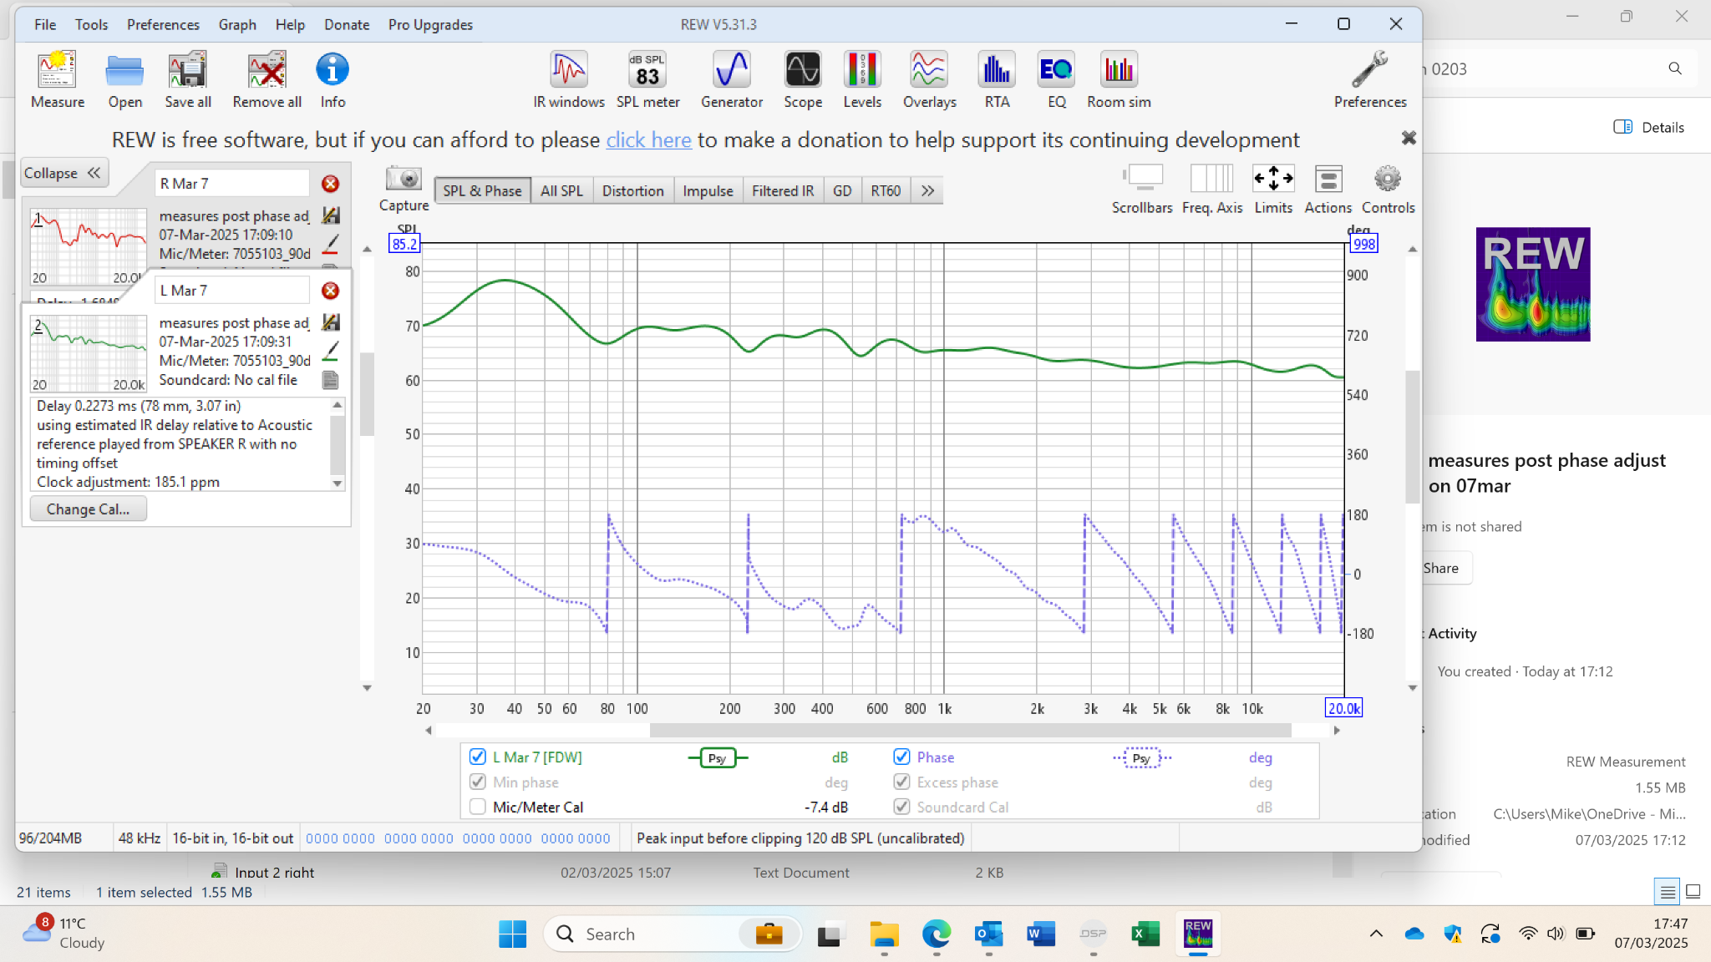Image resolution: width=1711 pixels, height=962 pixels.
Task: Open Microsoft Edge from taskbar
Action: (937, 934)
